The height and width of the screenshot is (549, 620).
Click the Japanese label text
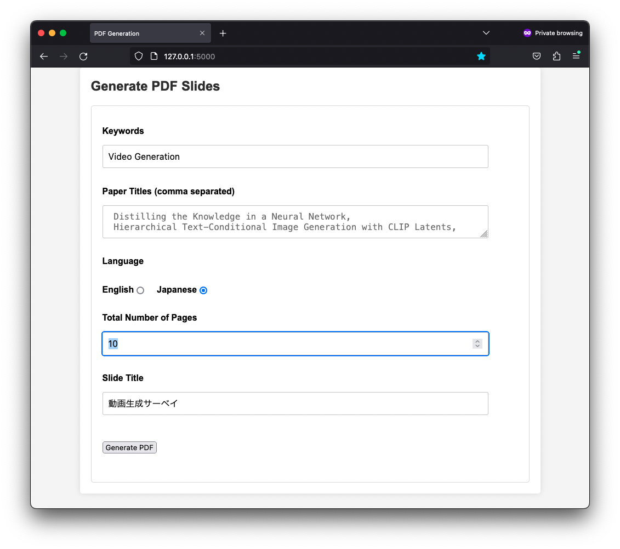177,289
